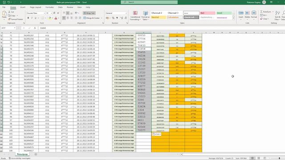Click Format as Table icon

pos(146,13)
